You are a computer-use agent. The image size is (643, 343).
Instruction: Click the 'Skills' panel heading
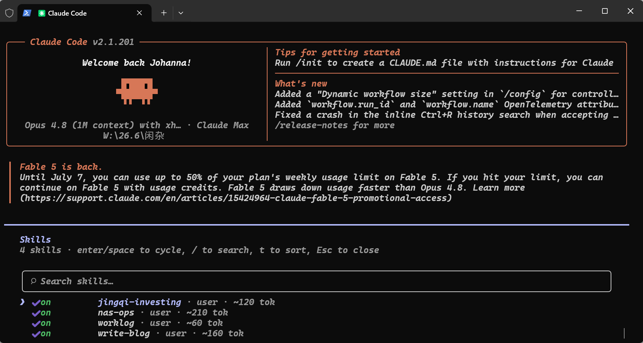[35, 240]
